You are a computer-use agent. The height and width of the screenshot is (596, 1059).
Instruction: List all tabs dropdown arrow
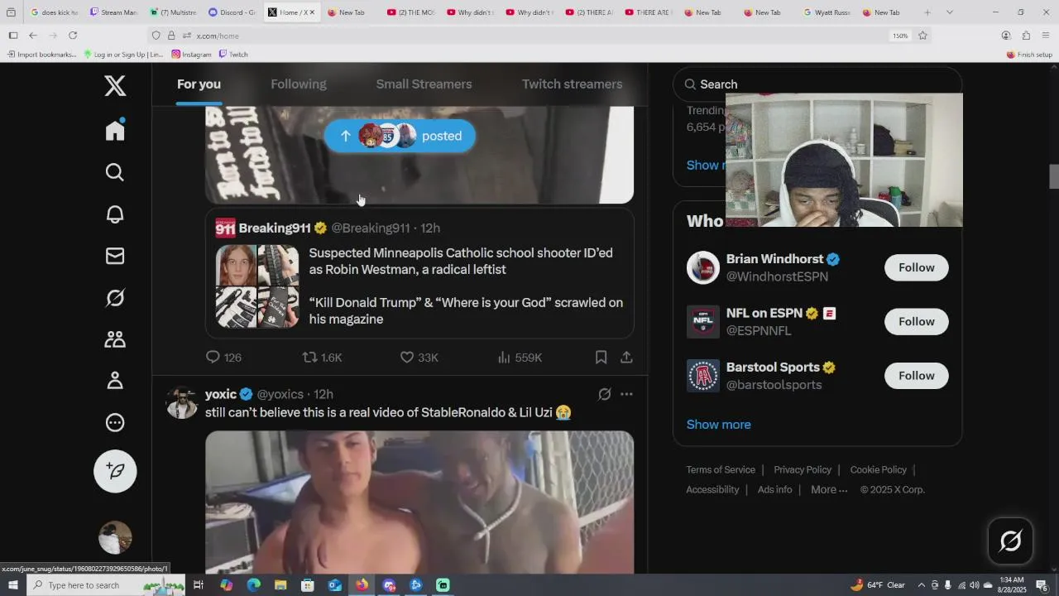(x=949, y=12)
